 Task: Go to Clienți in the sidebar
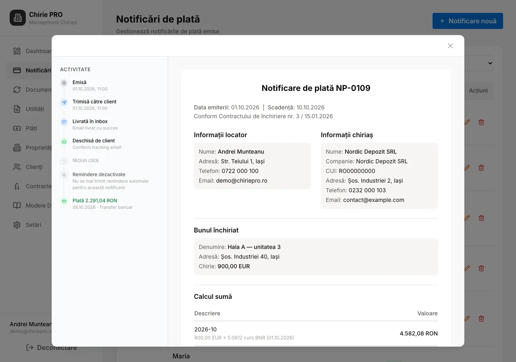[x=29, y=167]
